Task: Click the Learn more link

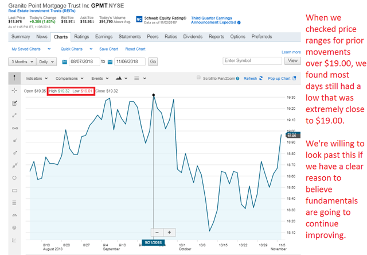Action: point(291,52)
